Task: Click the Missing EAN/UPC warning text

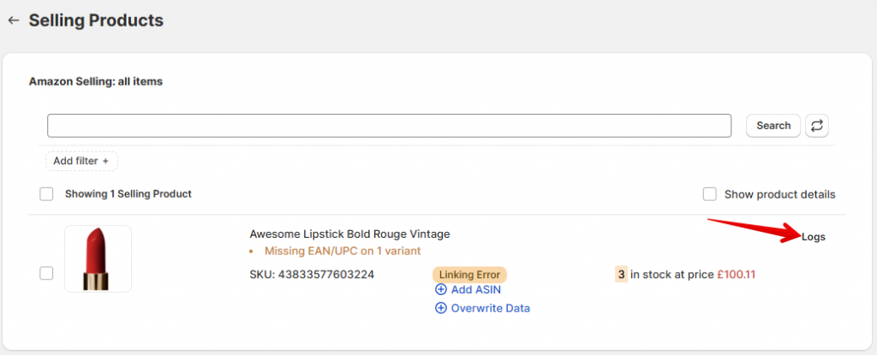Action: pyautogui.click(x=343, y=251)
